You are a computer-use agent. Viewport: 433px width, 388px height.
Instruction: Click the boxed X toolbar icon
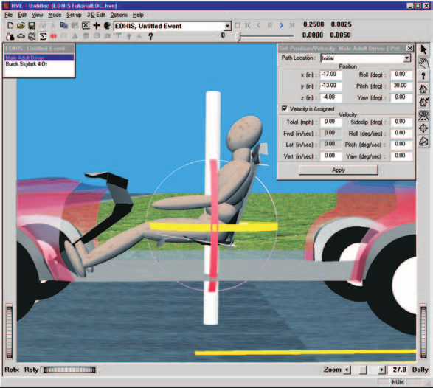click(x=86, y=25)
